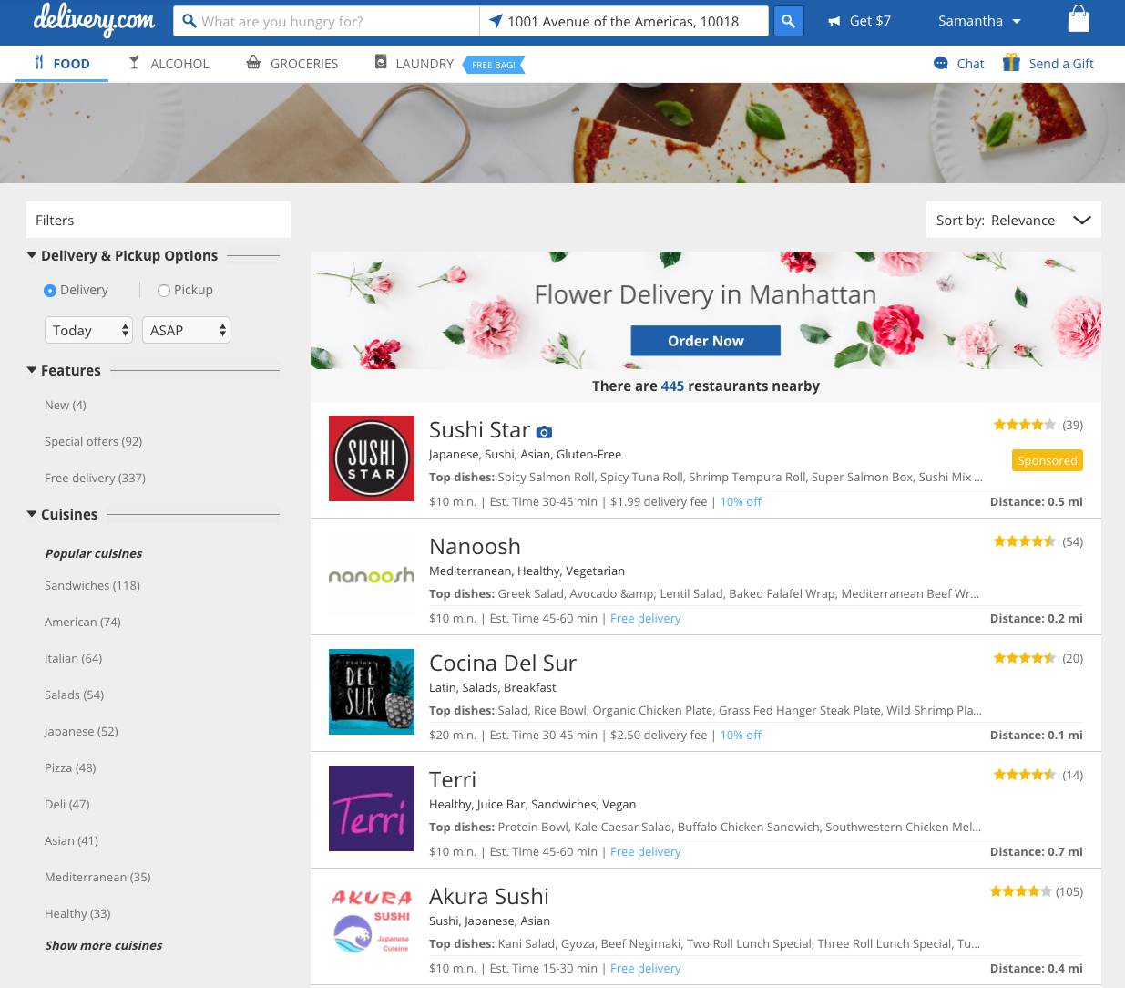Viewport: 1125px width, 988px height.
Task: Click the Akura Sushi logo thumbnail
Action: point(372,925)
